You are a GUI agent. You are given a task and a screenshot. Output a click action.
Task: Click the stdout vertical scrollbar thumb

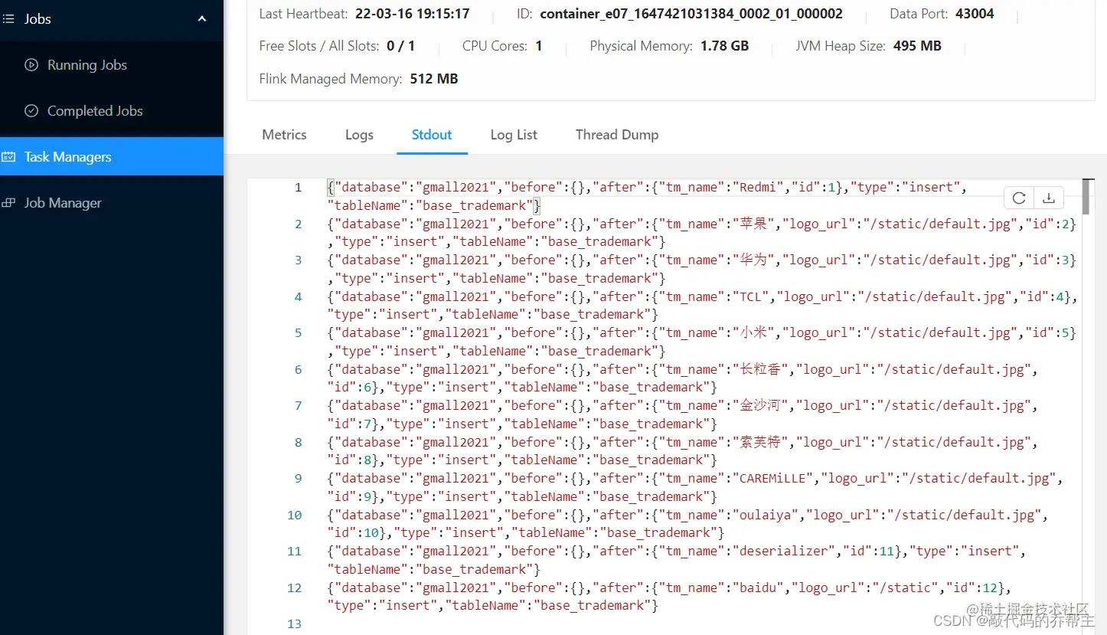[1086, 197]
